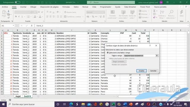Image resolution: width=190 pixels, height=107 pixels.
Task: Click the formula bar showing Vend_3
Action: click(112, 26)
